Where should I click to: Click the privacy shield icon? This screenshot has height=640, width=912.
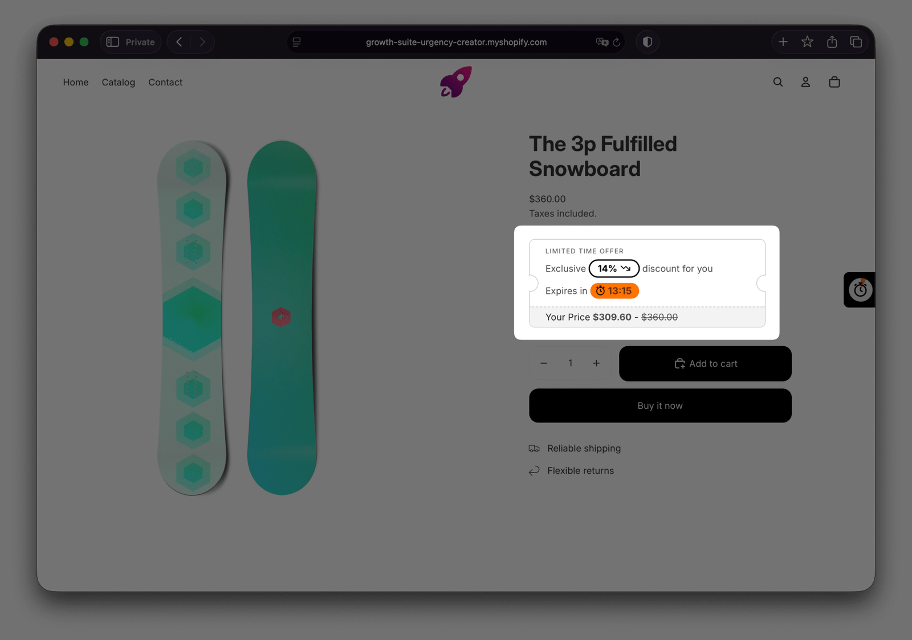pos(648,42)
